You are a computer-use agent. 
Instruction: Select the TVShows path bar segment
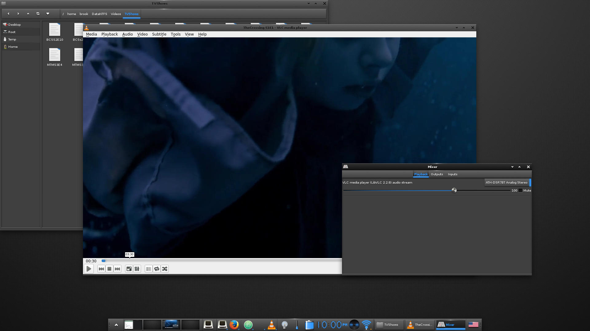tap(132, 14)
